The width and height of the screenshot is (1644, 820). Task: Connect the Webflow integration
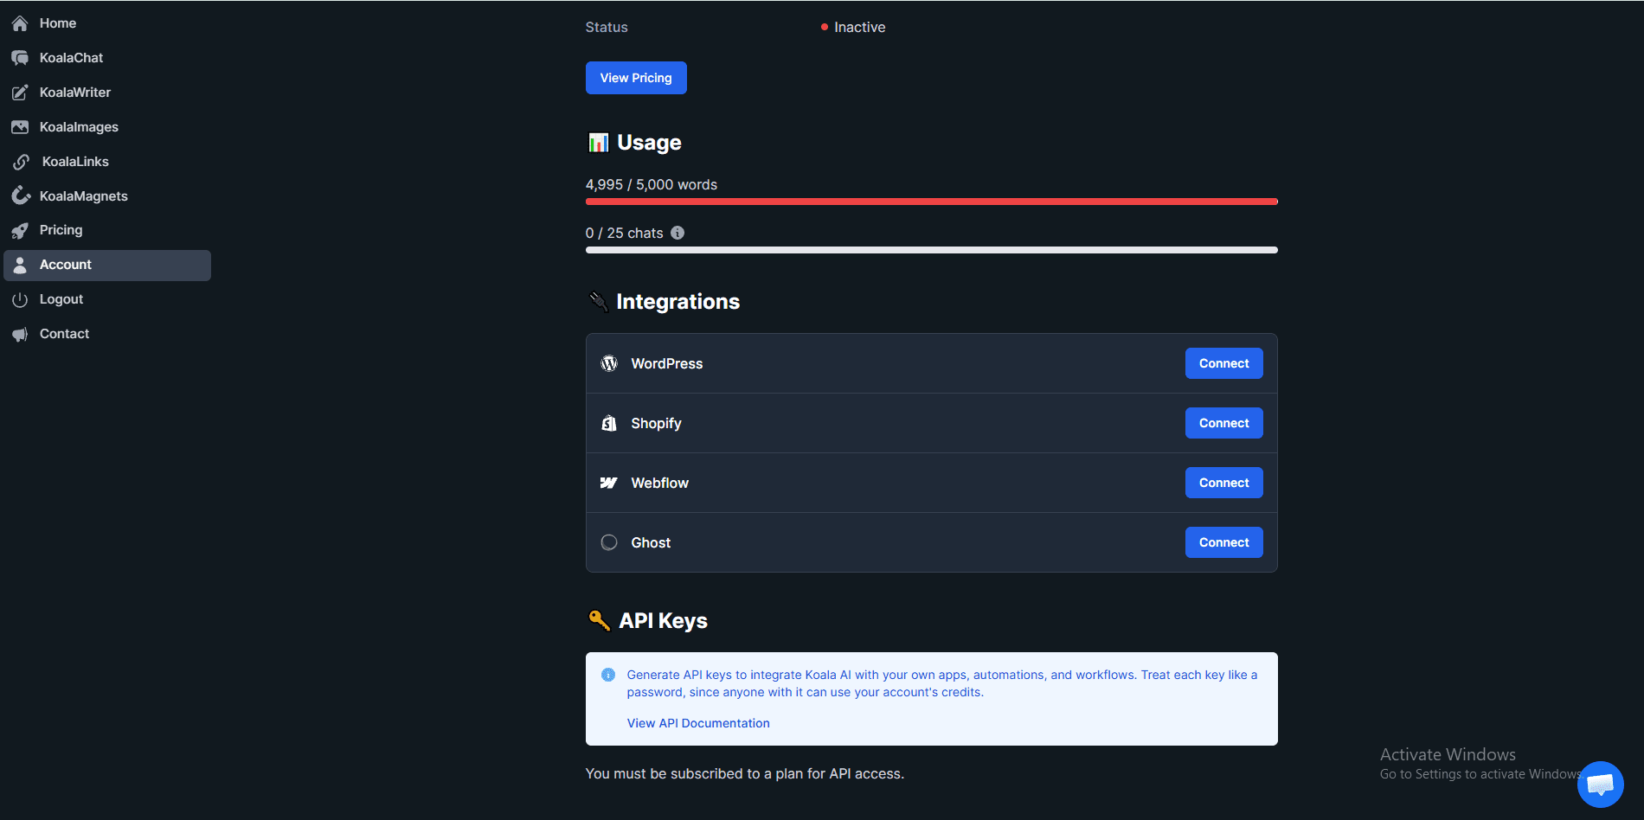pyautogui.click(x=1223, y=483)
